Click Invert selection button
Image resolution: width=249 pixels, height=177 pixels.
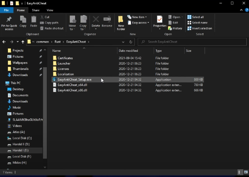200,28
